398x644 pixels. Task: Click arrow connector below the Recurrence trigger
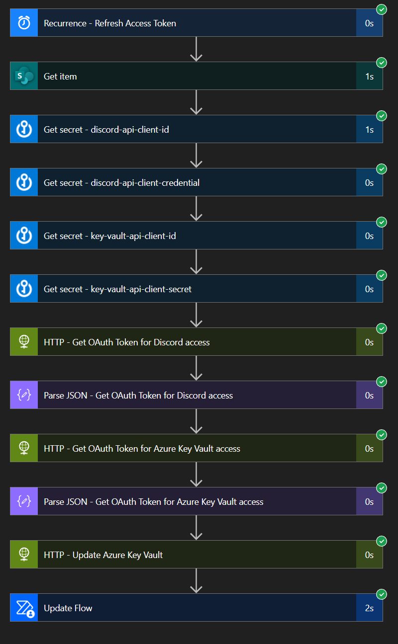point(196,49)
